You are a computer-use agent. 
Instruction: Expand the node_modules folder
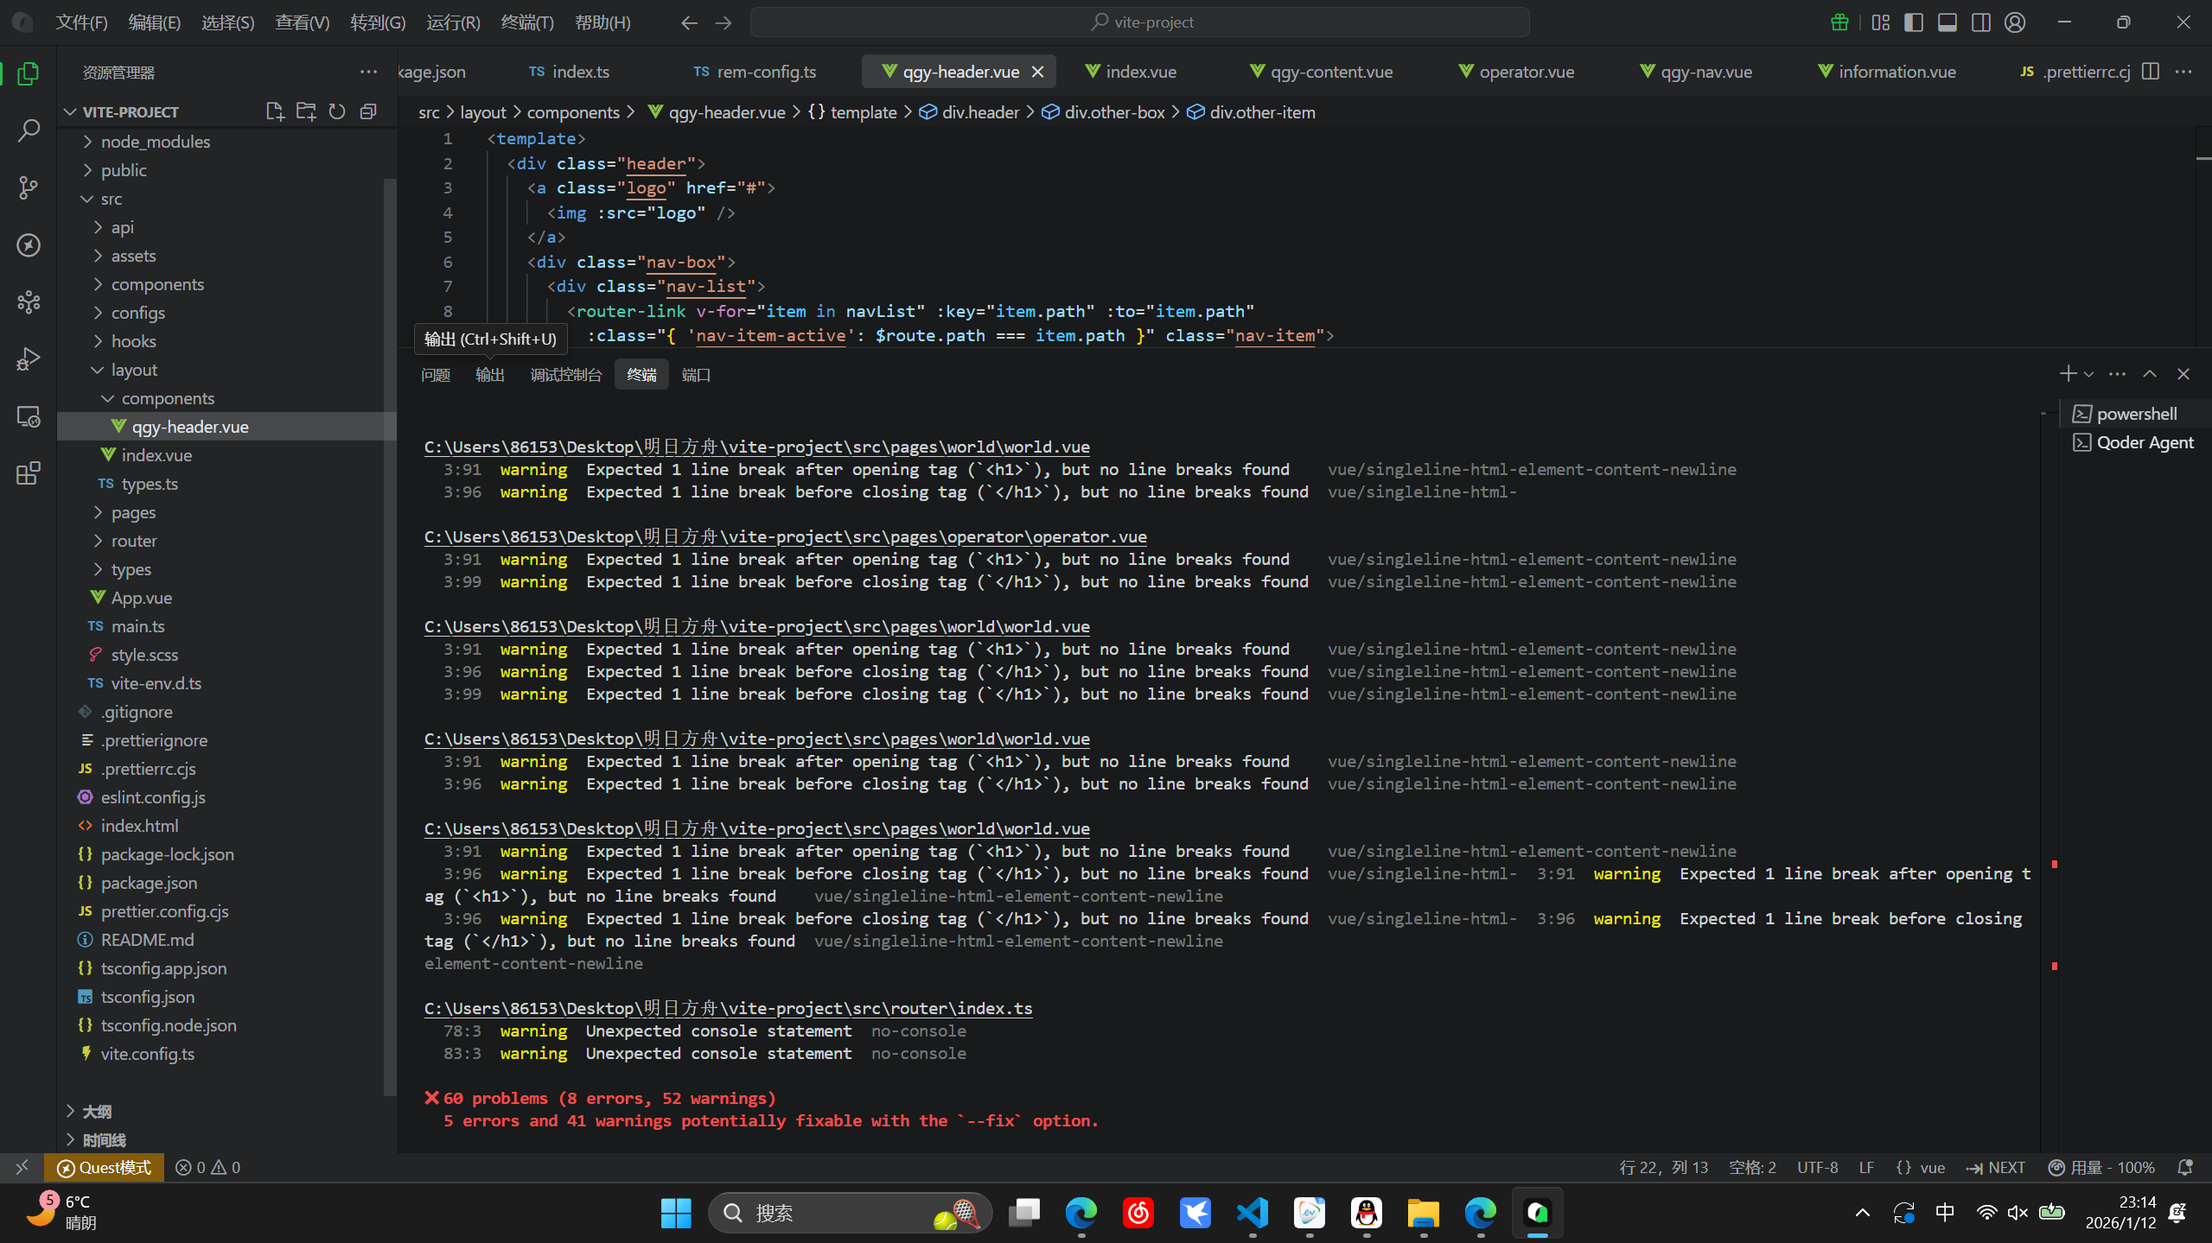155,142
